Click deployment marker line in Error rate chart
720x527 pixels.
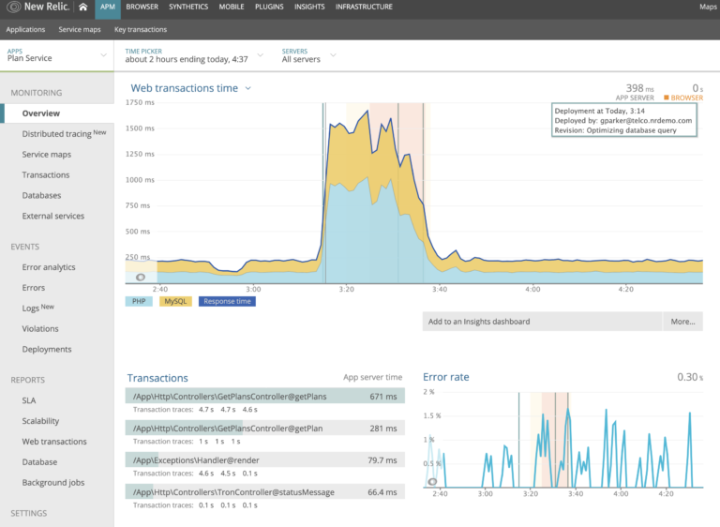(517, 441)
